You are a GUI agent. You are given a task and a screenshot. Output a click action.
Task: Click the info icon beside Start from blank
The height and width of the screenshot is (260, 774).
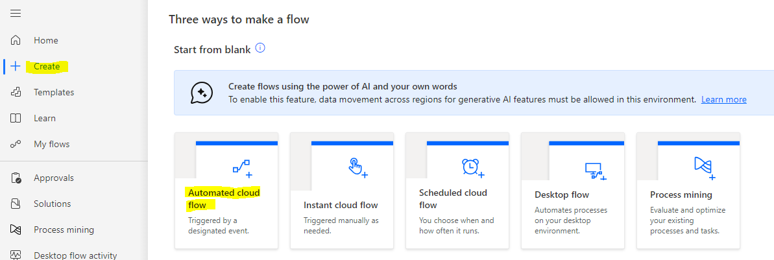(261, 49)
